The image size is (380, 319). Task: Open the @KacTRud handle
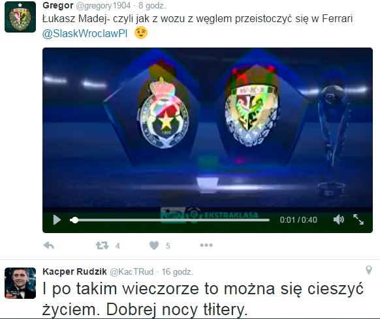(x=132, y=272)
